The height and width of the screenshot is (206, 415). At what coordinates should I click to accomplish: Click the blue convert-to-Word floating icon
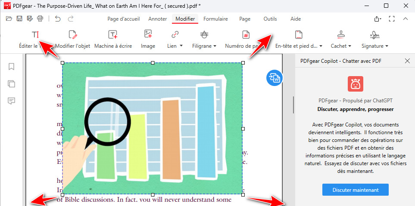click(x=274, y=78)
